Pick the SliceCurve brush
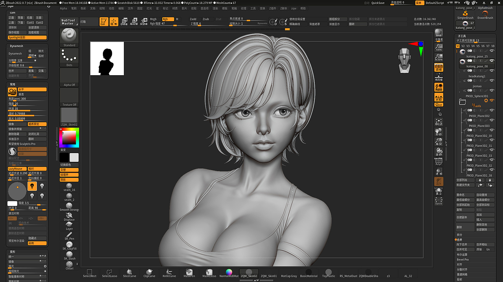This screenshot has height=282, width=503. coord(129,273)
